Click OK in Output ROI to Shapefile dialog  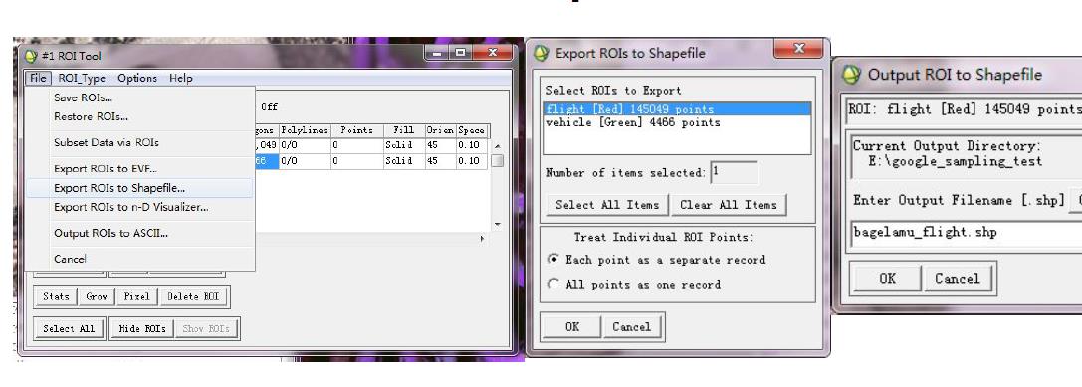tap(888, 278)
